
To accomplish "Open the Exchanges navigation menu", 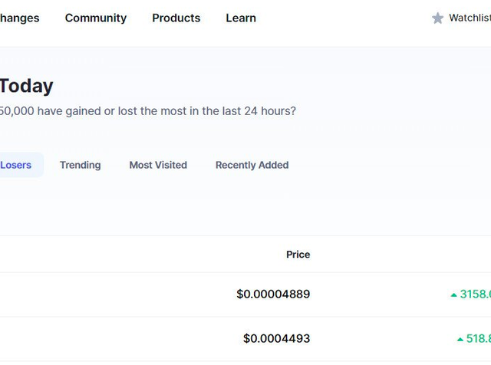I will (x=19, y=18).
